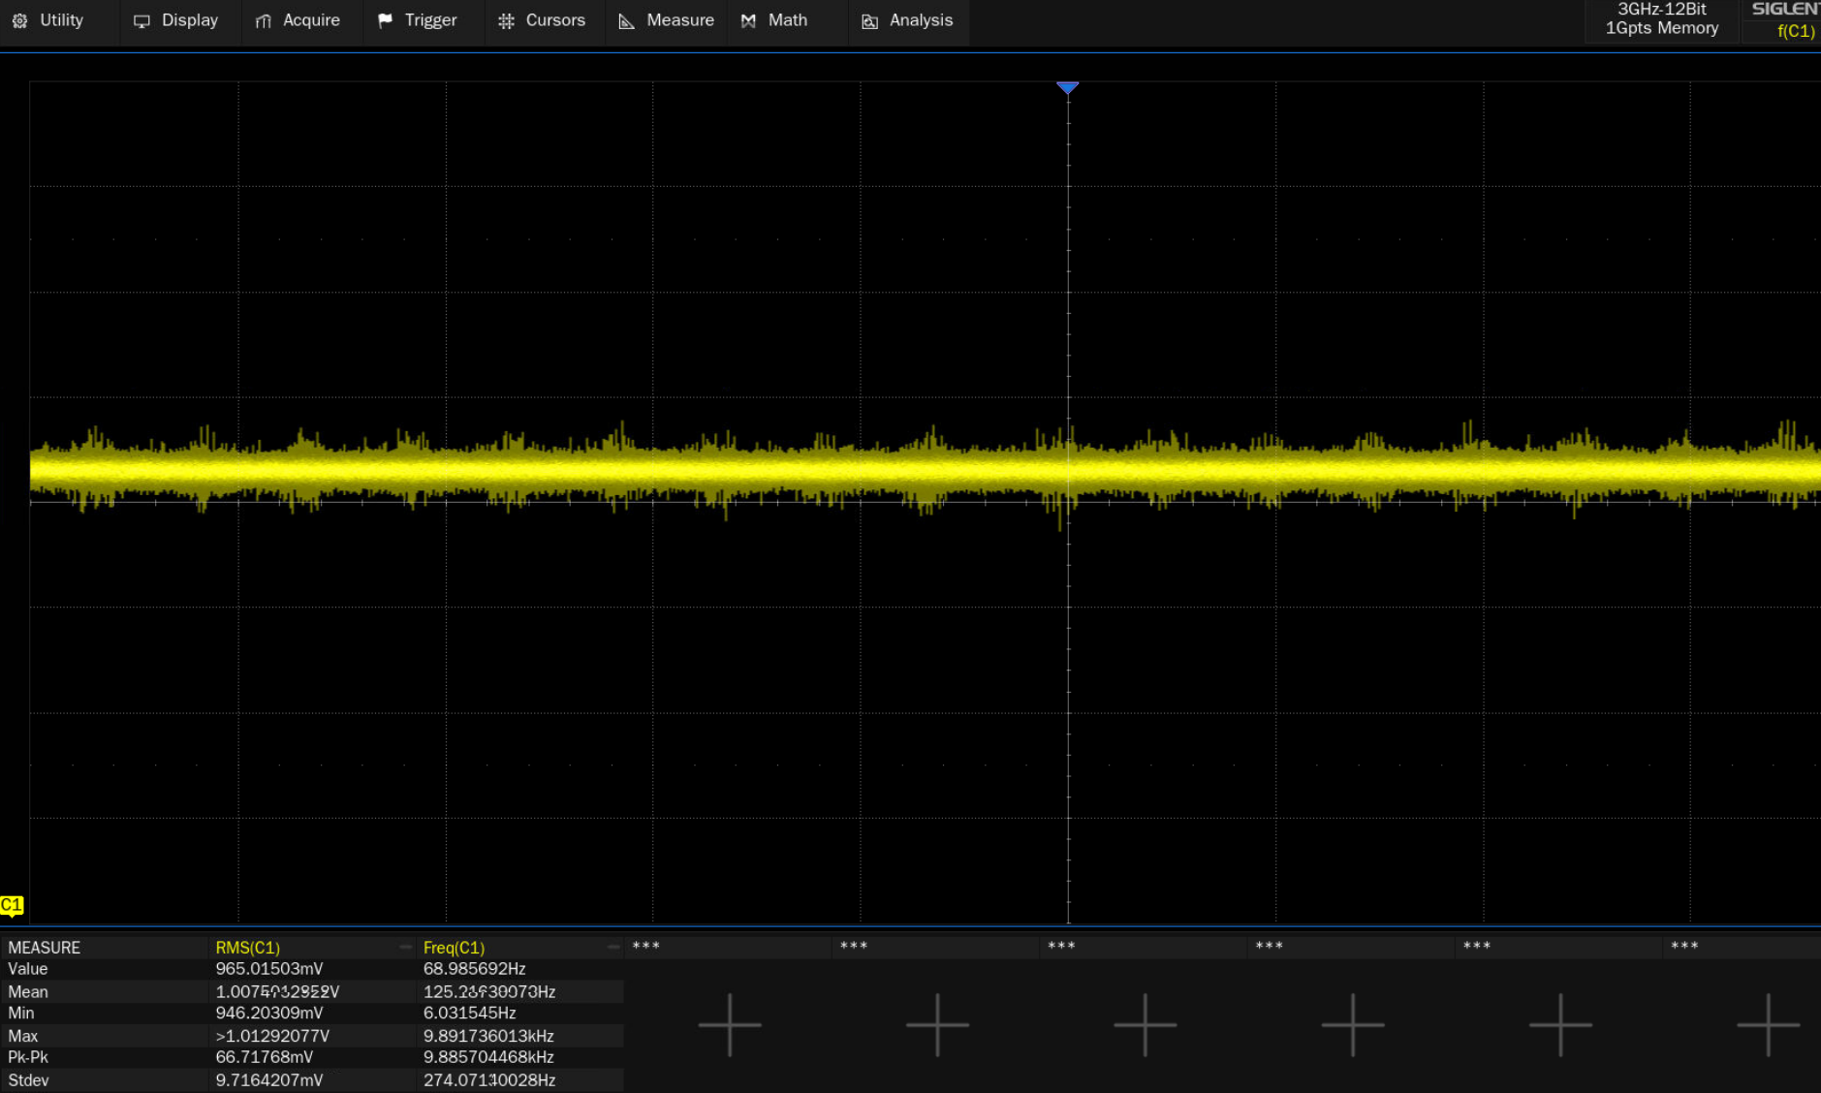The height and width of the screenshot is (1093, 1821).
Task: Remove the Freq(C1) measurement with minus
Action: click(x=612, y=947)
